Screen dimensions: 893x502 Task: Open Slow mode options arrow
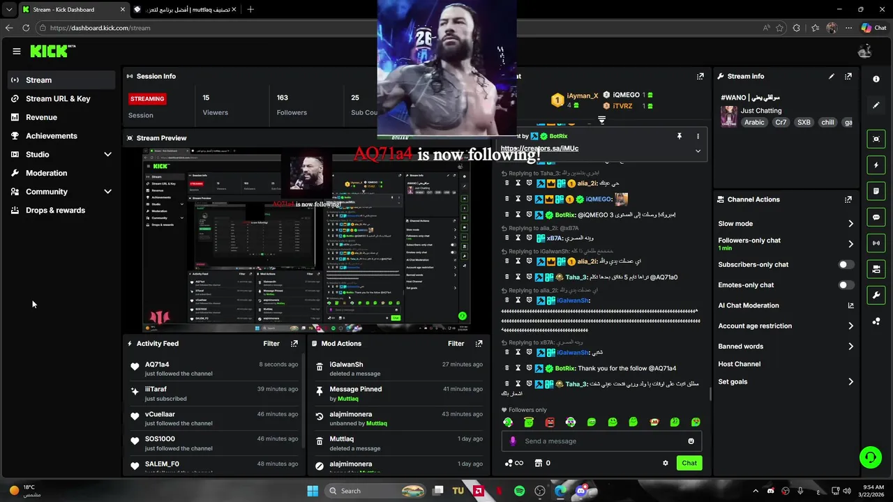pos(850,224)
